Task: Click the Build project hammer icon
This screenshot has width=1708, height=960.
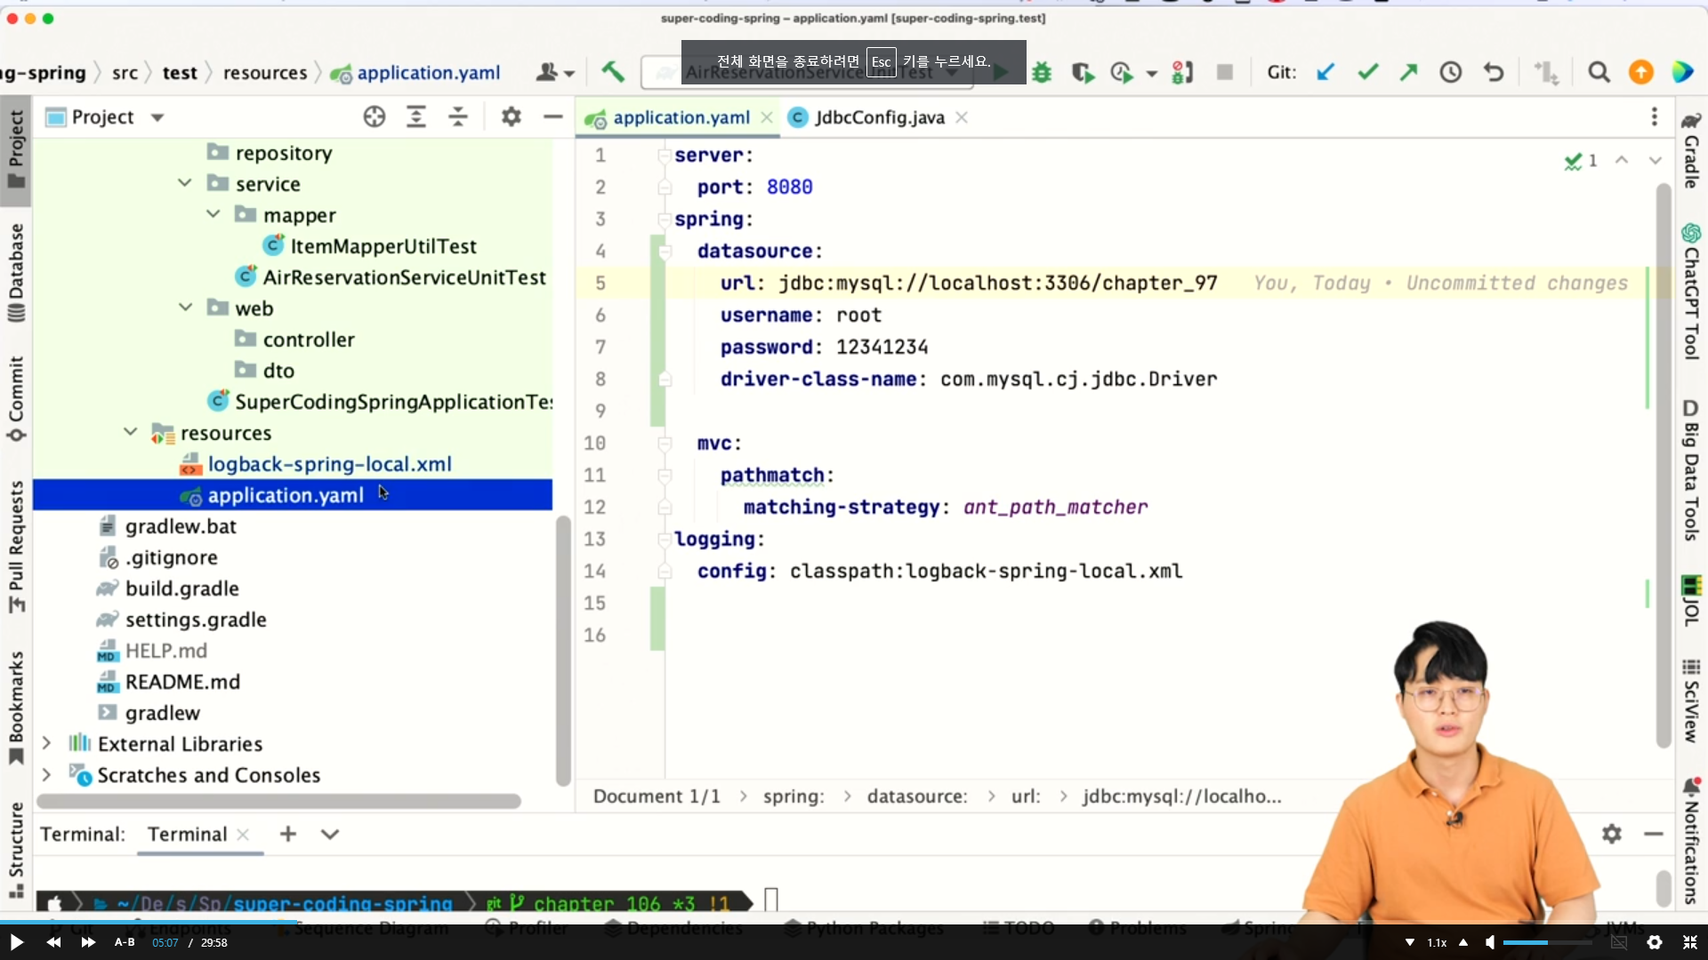Action: point(612,72)
